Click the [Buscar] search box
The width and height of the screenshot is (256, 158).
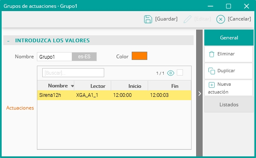tap(73, 73)
